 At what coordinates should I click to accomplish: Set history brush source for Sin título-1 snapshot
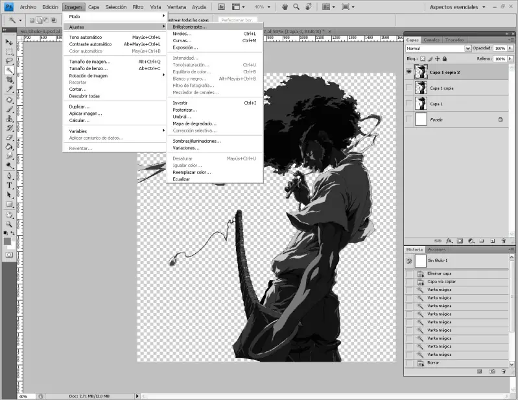click(409, 261)
